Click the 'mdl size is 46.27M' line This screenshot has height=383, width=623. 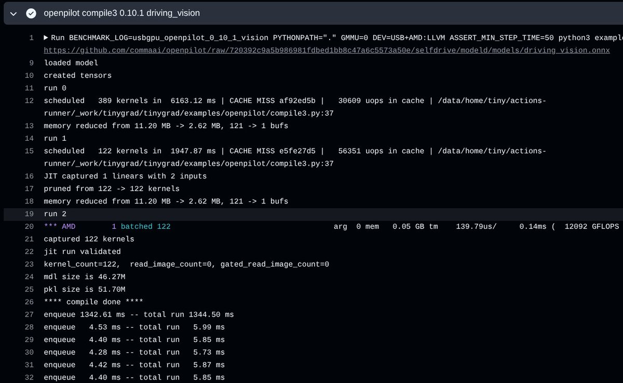[84, 277]
